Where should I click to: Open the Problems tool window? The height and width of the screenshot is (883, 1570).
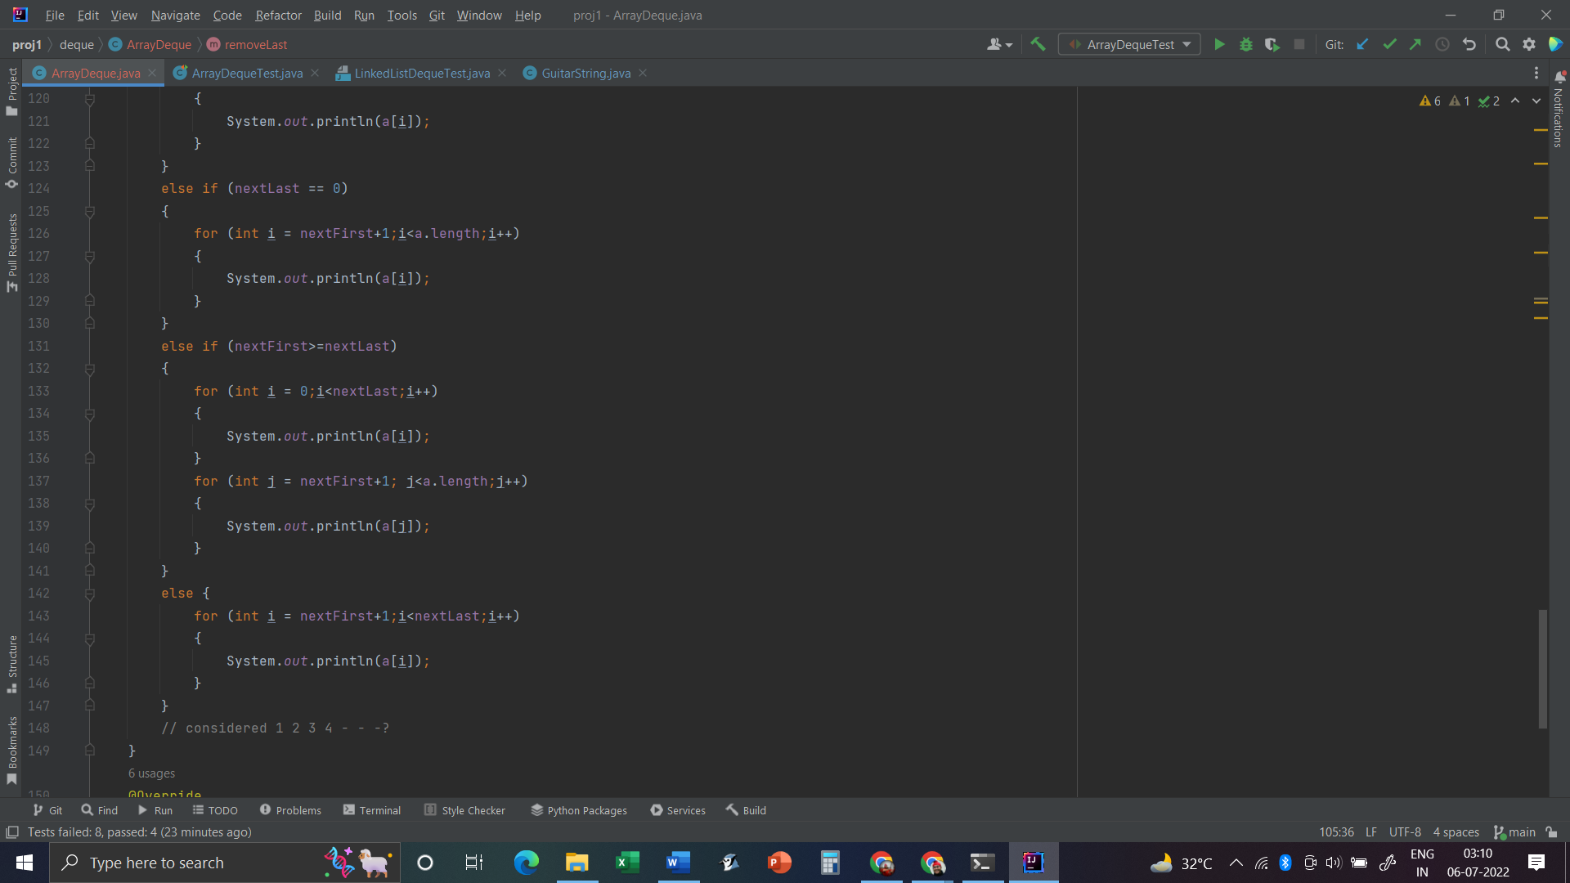pos(290,810)
